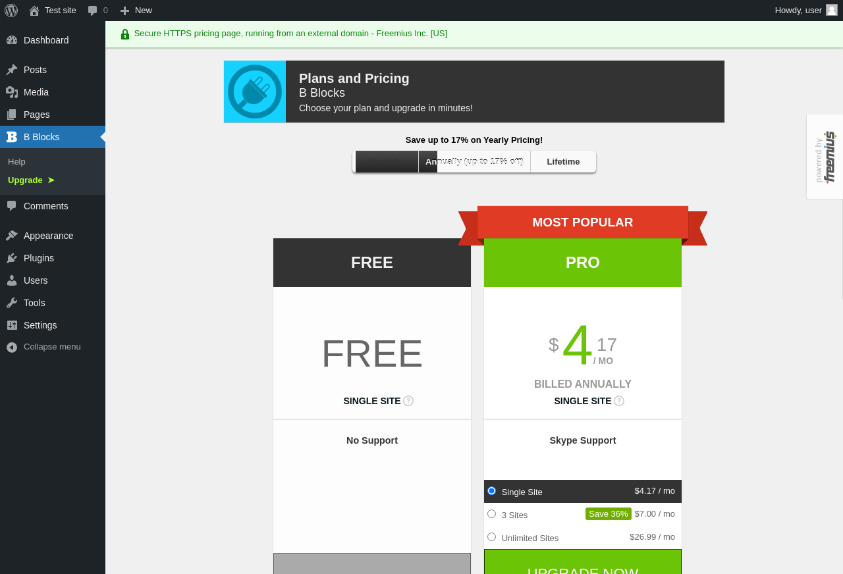Click the Plans and Pricing heading

pyautogui.click(x=354, y=78)
